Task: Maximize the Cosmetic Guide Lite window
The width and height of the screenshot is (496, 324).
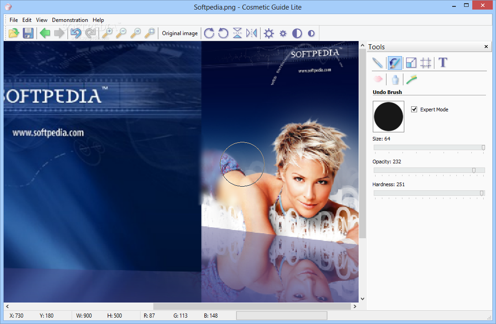Action: [466, 5]
